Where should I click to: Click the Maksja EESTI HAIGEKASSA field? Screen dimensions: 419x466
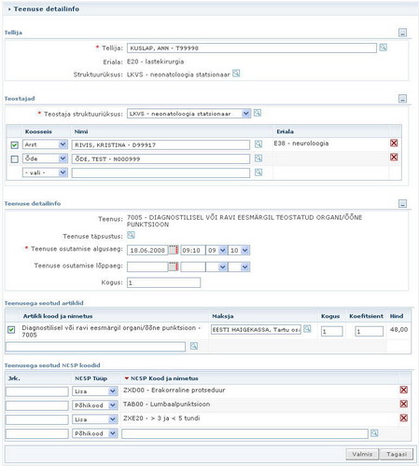coord(256,330)
